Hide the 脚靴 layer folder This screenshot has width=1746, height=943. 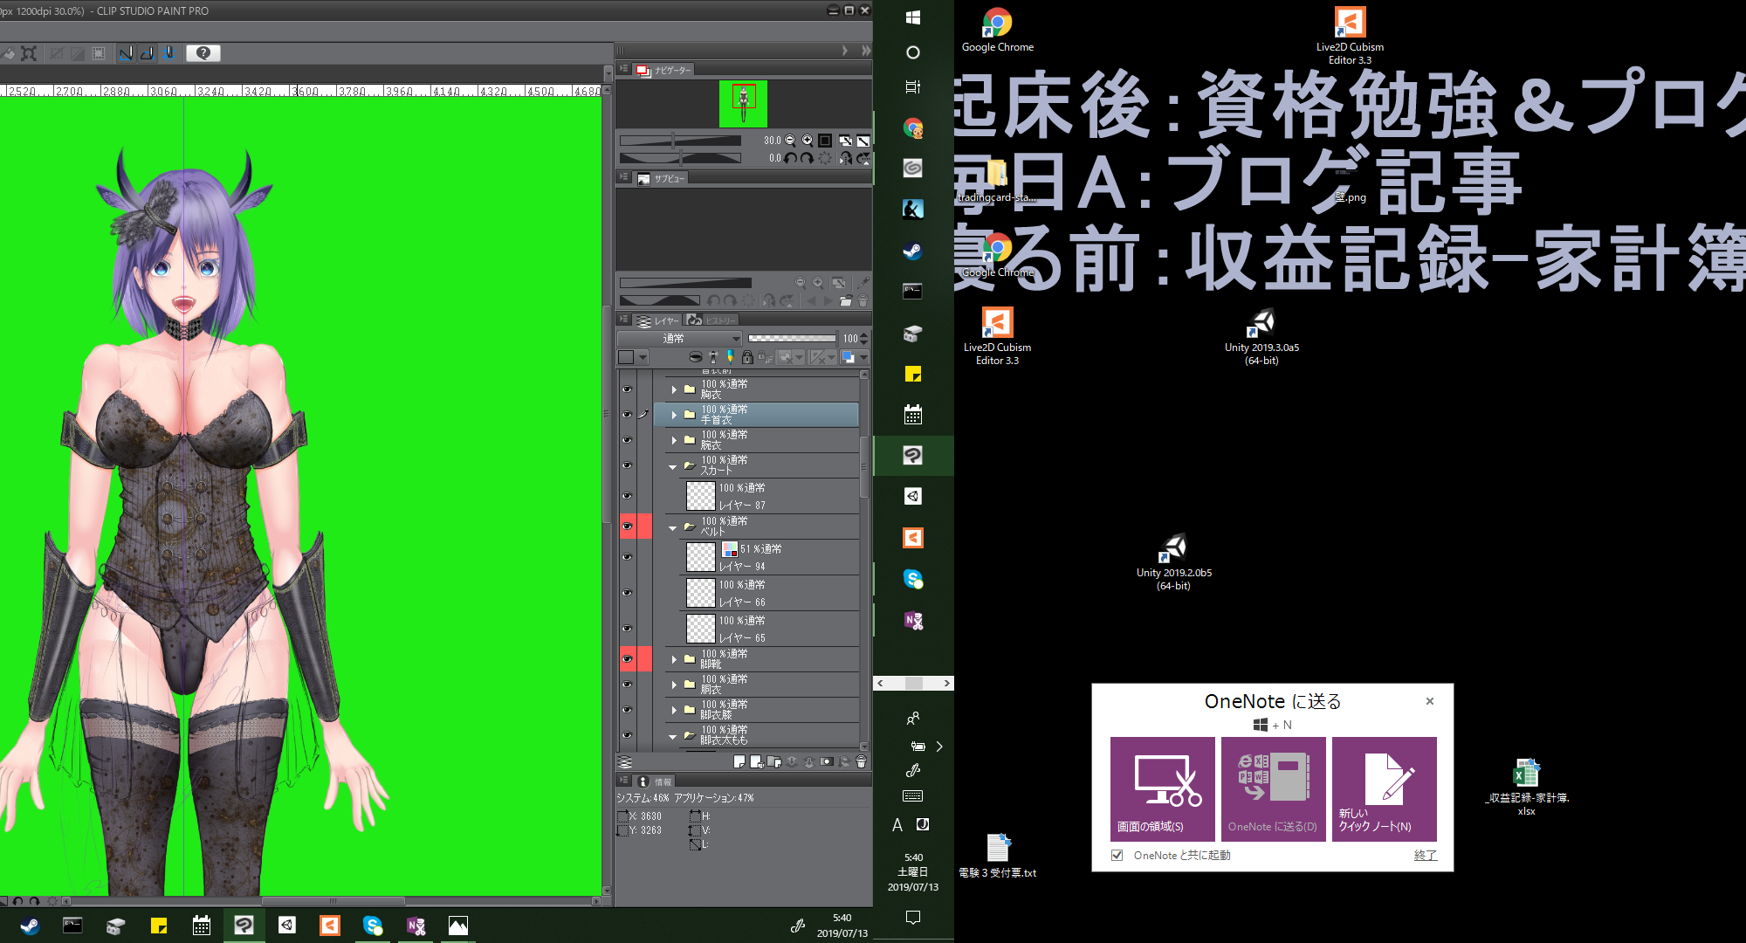(x=627, y=659)
